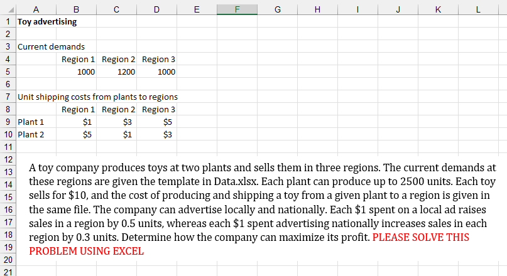The width and height of the screenshot is (507, 276).
Task: Select column D header
Action: (156, 9)
